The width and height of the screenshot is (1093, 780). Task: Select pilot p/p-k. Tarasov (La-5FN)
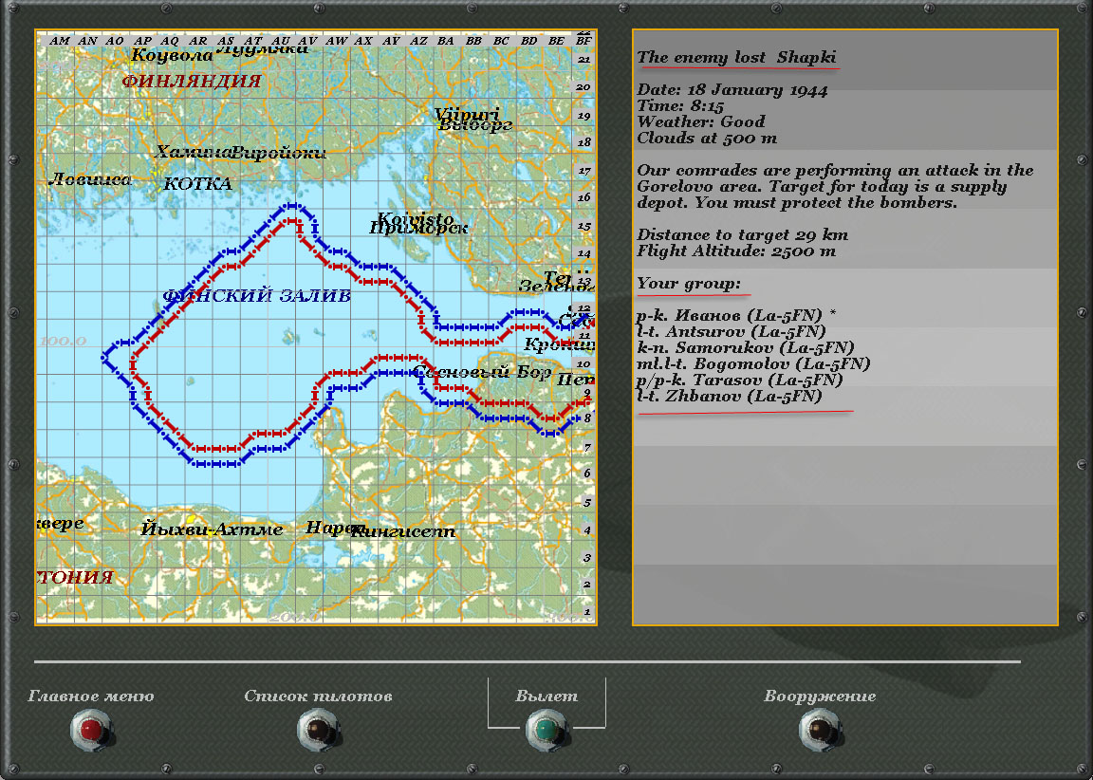(x=740, y=380)
